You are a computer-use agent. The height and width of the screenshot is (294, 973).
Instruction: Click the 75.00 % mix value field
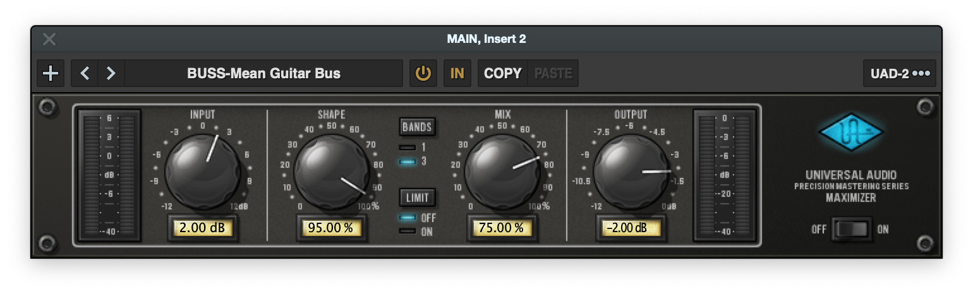click(502, 228)
